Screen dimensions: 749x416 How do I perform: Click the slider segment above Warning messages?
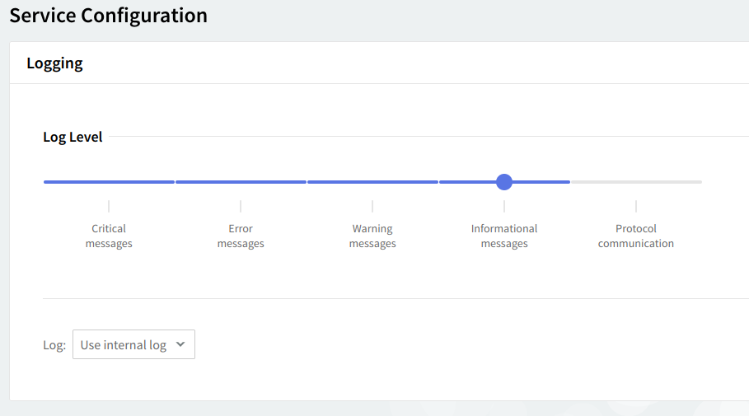coord(372,182)
